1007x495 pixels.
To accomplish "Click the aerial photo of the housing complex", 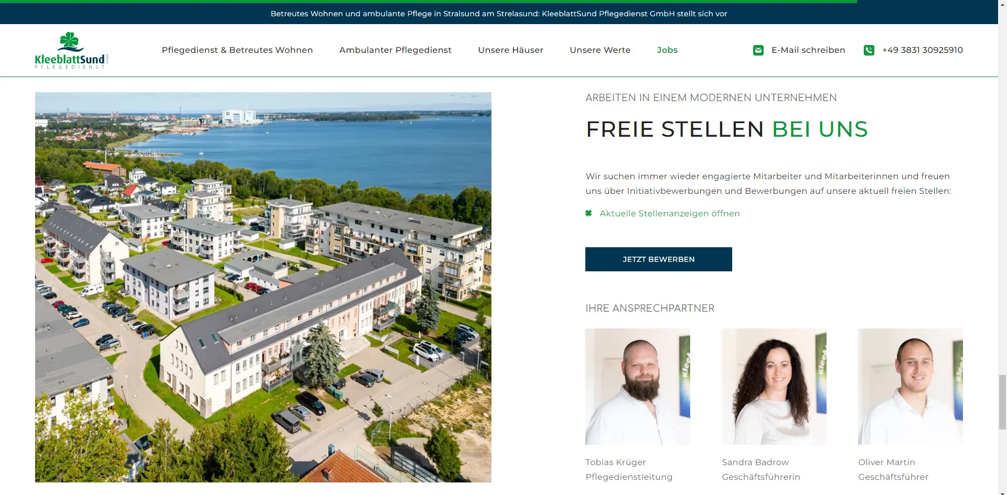I will pyautogui.click(x=263, y=287).
